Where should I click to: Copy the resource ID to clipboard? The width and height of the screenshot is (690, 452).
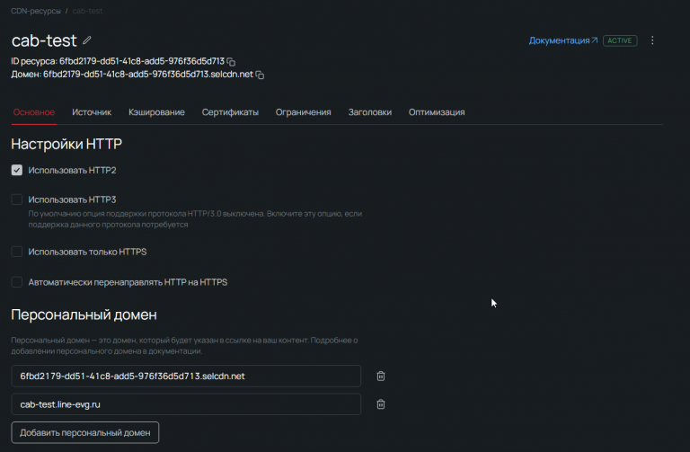tap(231, 62)
